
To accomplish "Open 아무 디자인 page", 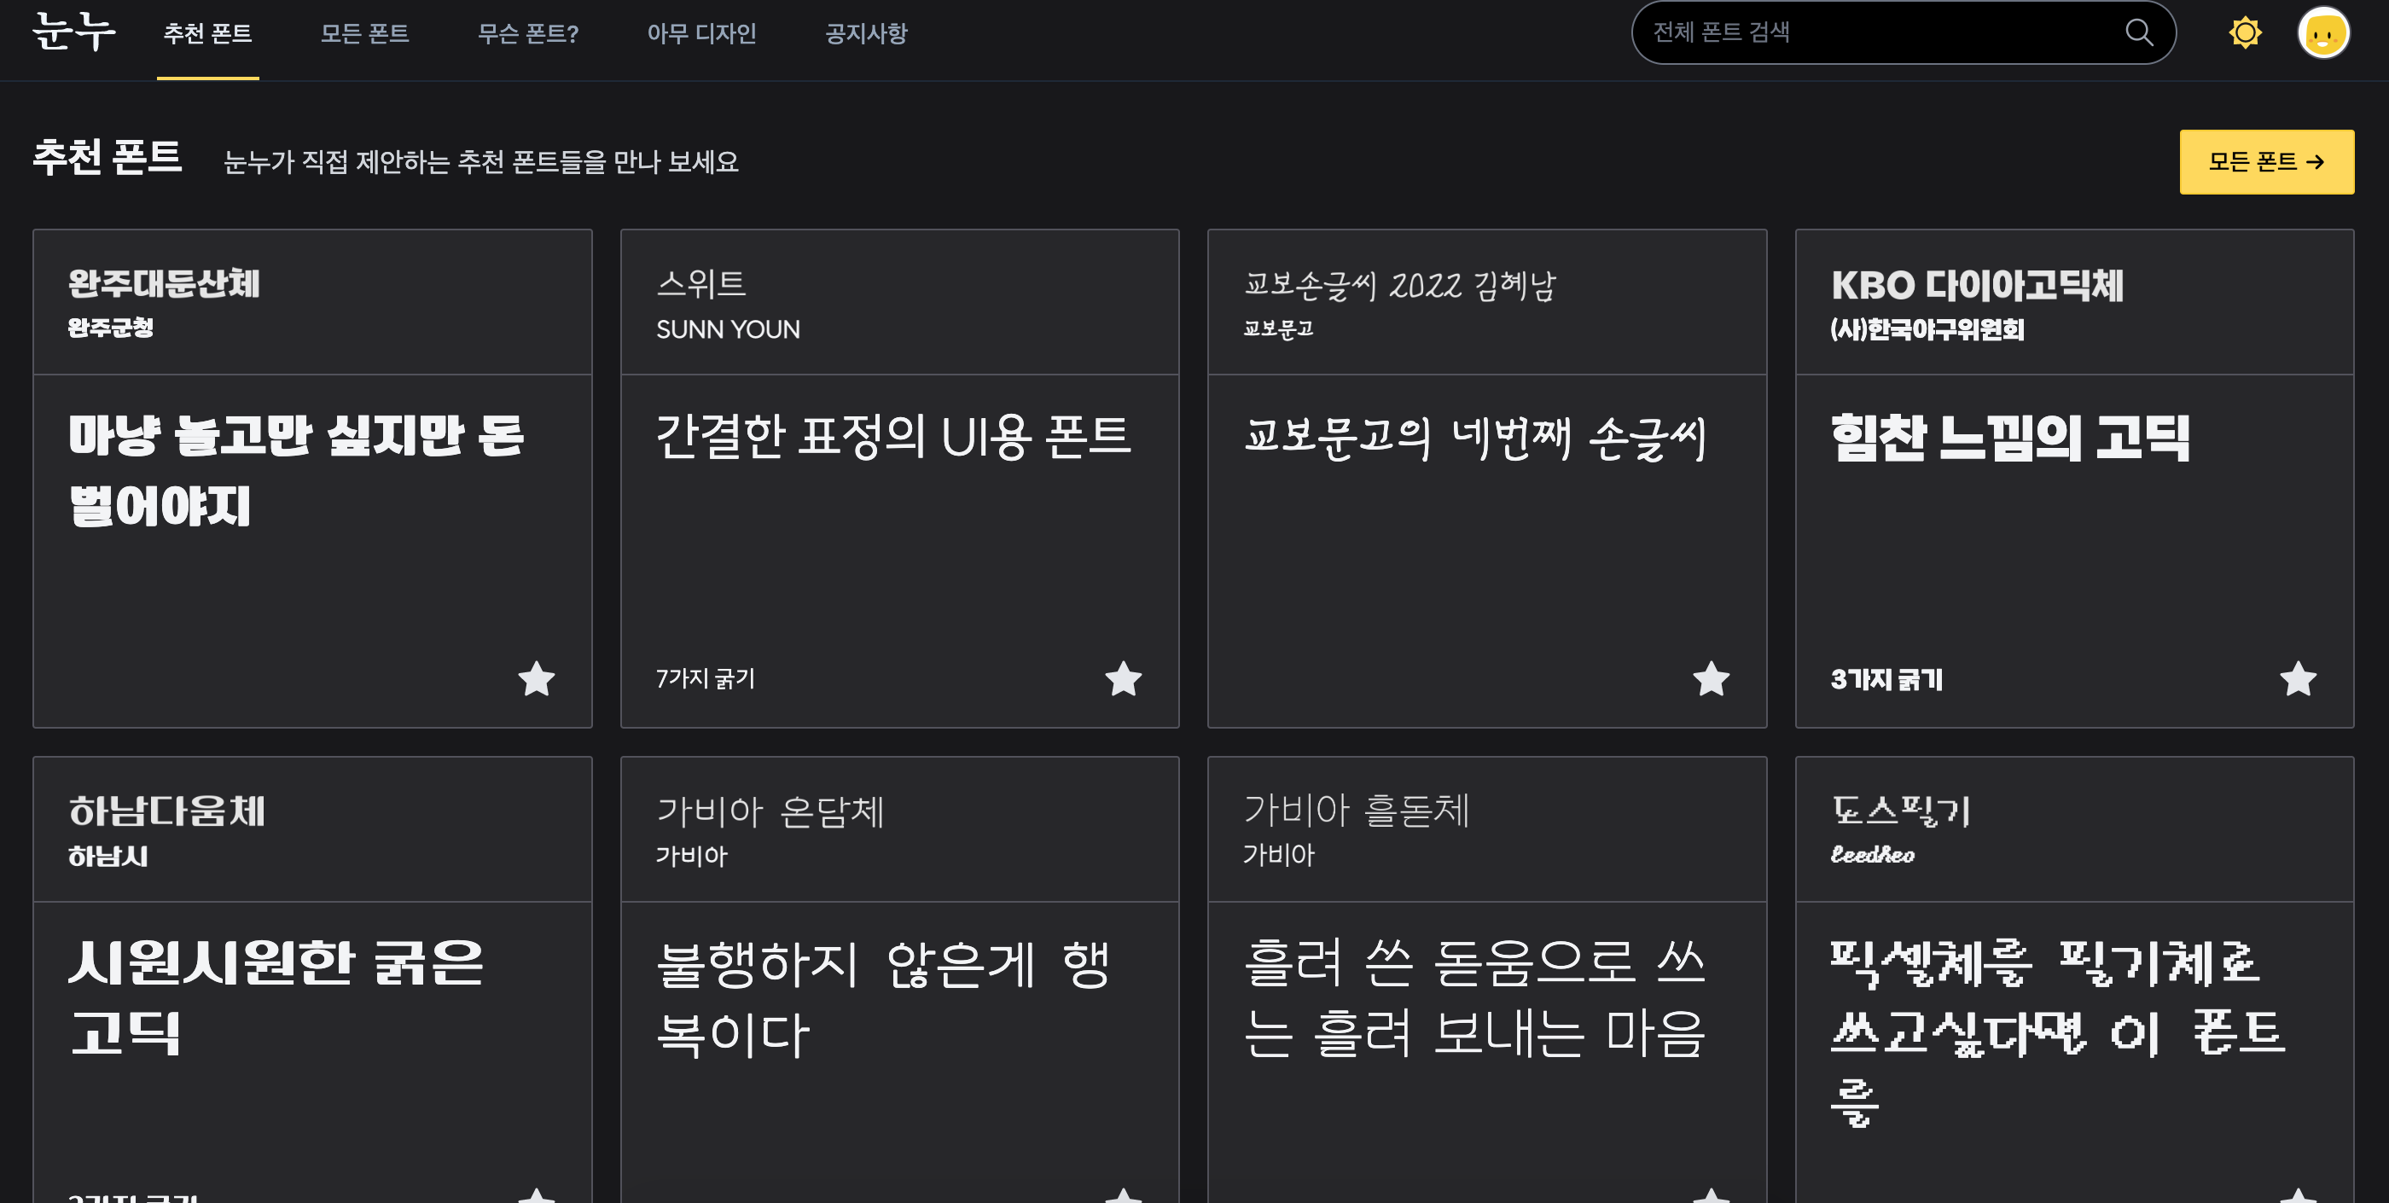I will (x=701, y=34).
